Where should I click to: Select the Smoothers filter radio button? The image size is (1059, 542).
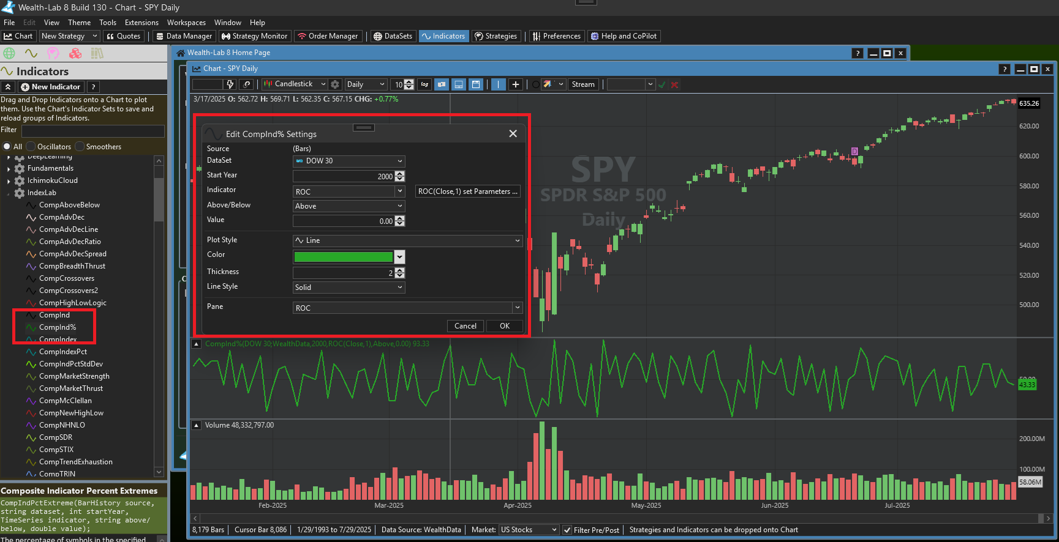(80, 147)
